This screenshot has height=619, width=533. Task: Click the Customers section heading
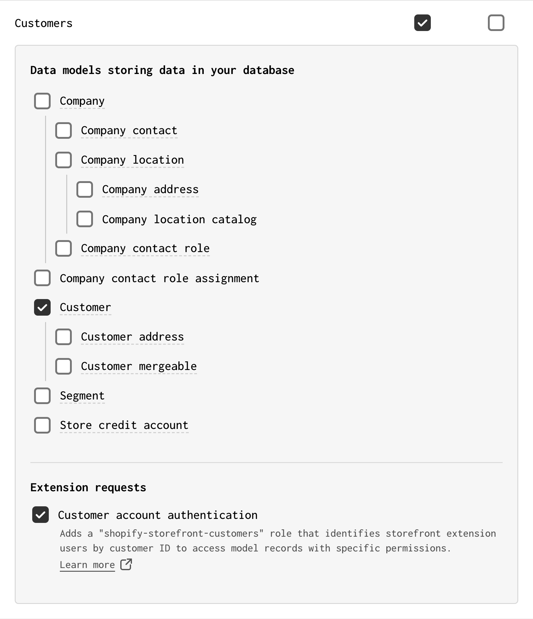coord(44,23)
